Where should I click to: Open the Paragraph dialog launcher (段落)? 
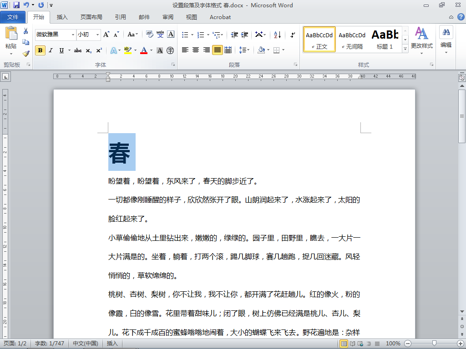[295, 65]
